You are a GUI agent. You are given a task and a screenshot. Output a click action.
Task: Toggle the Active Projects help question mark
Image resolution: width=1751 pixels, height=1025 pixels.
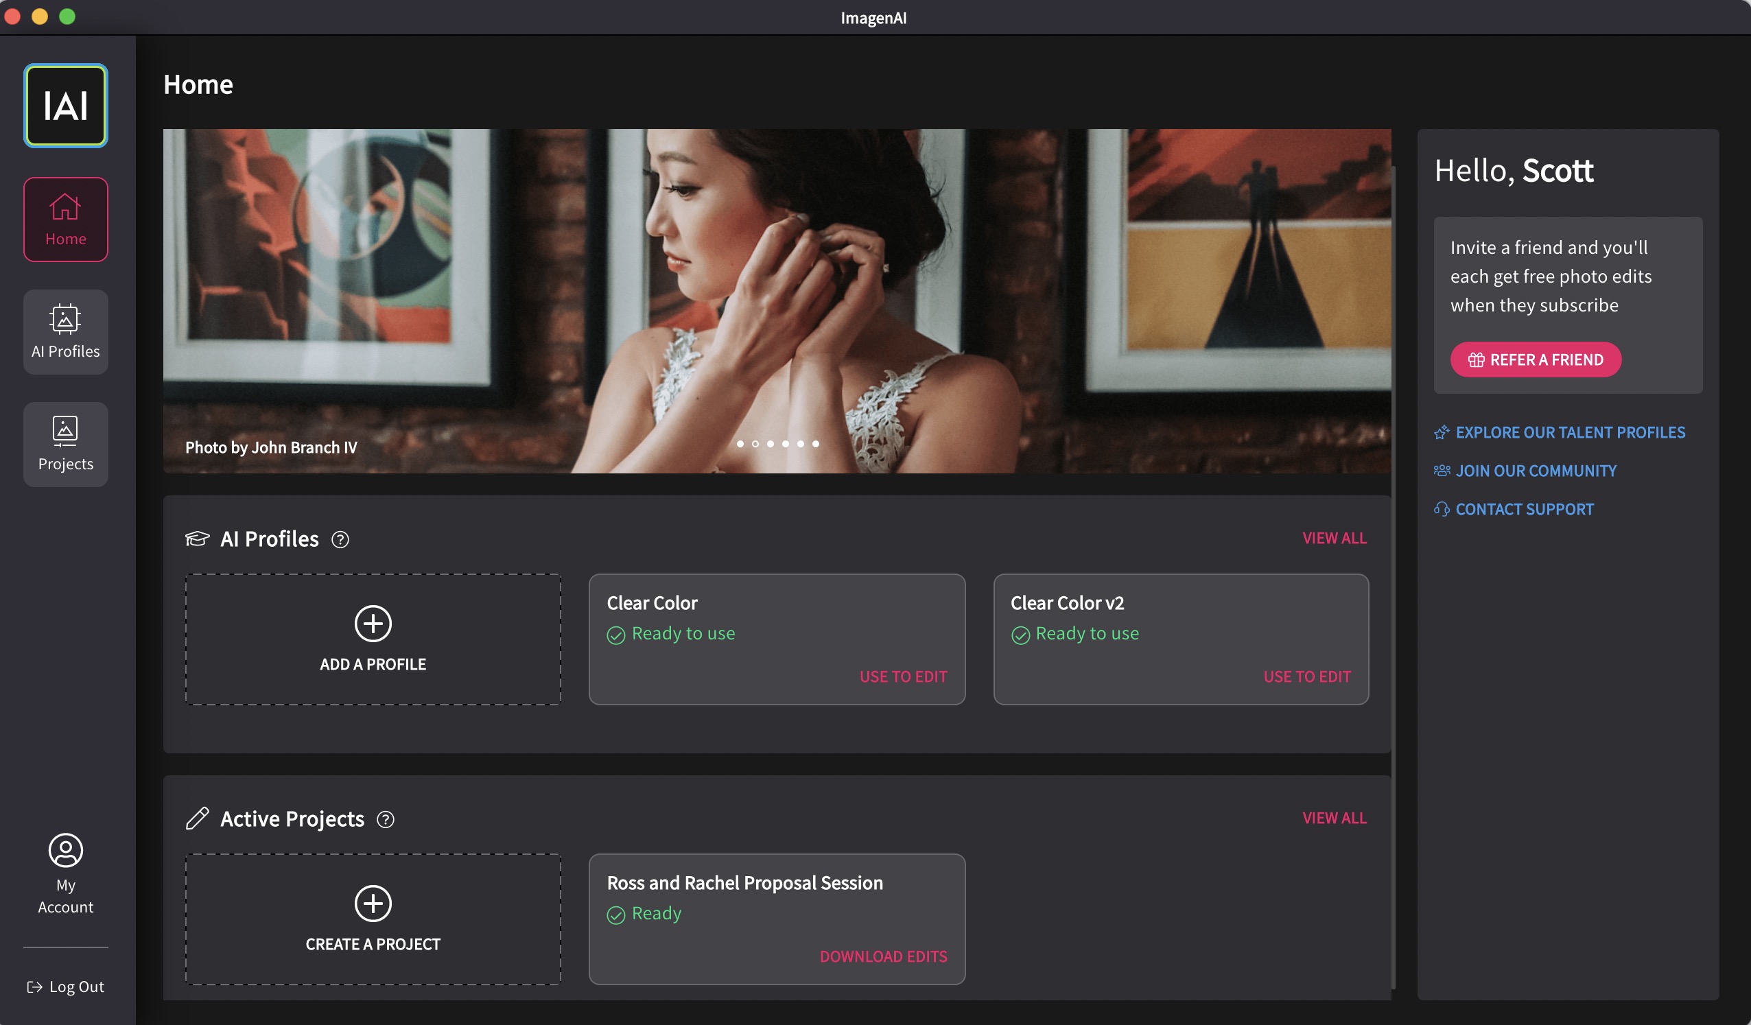coord(386,818)
